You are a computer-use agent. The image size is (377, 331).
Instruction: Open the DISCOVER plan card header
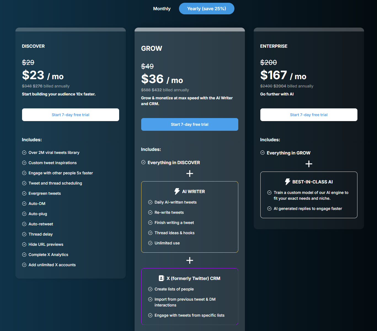pyautogui.click(x=33, y=46)
